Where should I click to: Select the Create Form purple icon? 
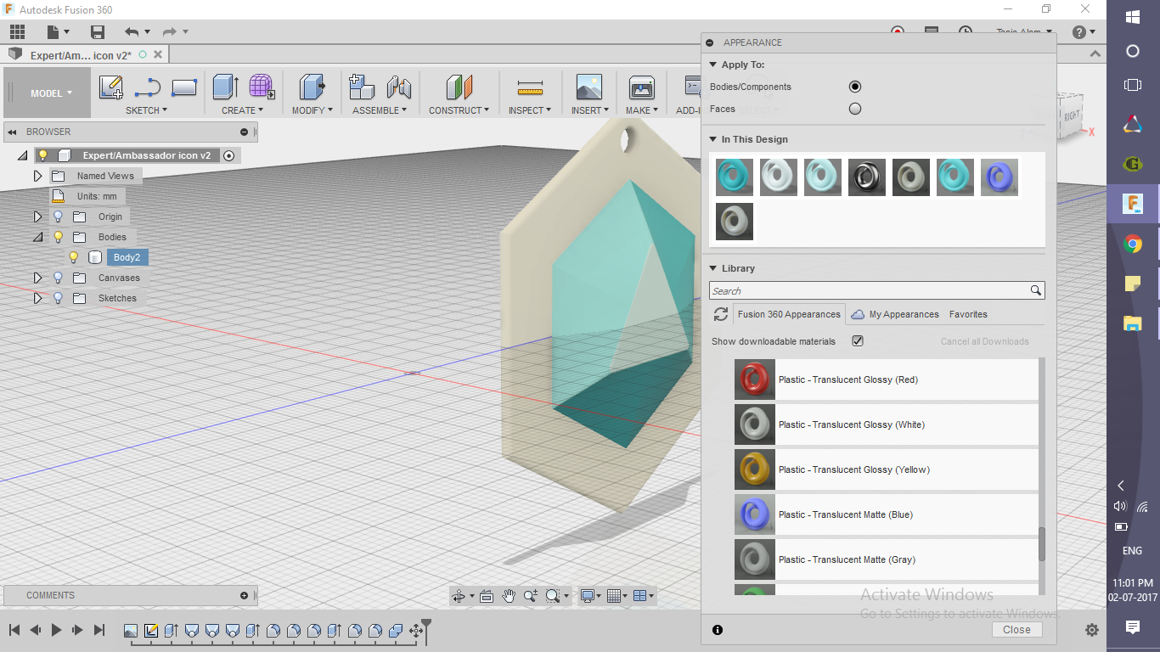coord(262,87)
